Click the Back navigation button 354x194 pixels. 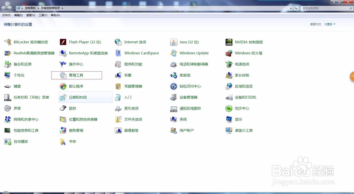[x=4, y=8]
